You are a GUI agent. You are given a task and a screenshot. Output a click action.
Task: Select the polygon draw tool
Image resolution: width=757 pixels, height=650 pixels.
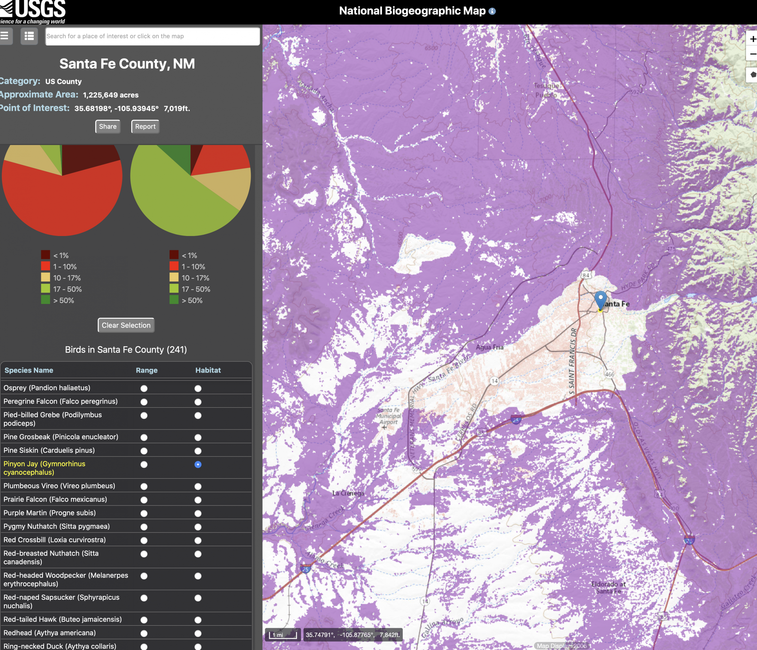tap(753, 75)
